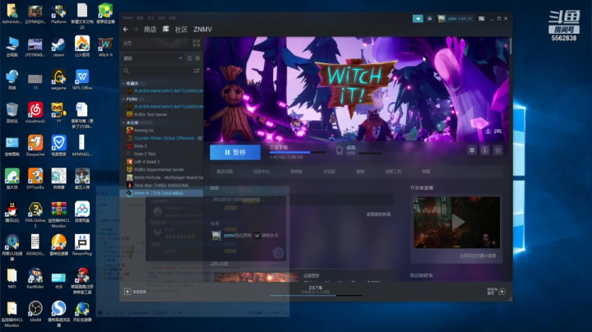Select Dota 2 Test in list
Image resolution: width=592 pixels, height=332 pixels.
[145, 154]
